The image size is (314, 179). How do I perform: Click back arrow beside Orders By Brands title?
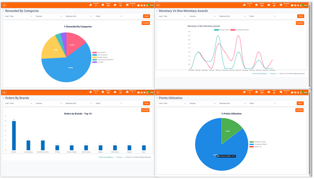click(4, 98)
